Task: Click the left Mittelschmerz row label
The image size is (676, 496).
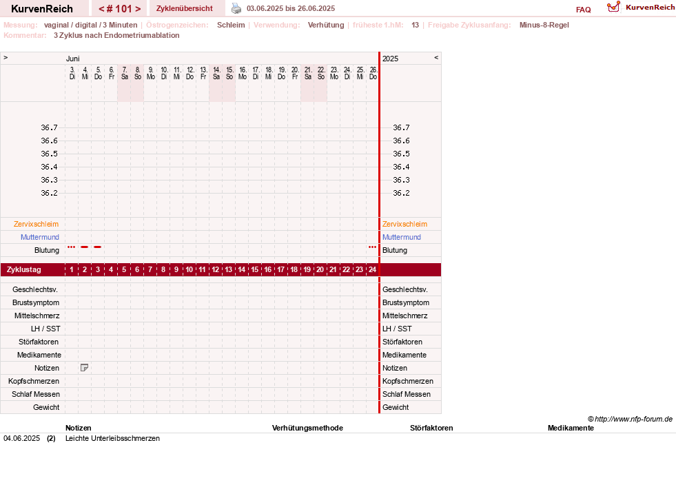Action: click(37, 316)
